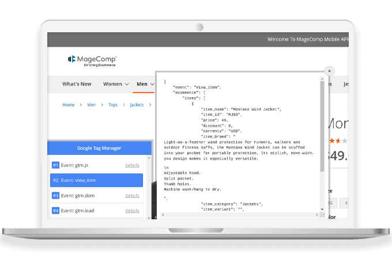Image resolution: width=392 pixels, height=259 pixels.
Task: Click event list scrollbar up arrow
Action: pos(149,158)
